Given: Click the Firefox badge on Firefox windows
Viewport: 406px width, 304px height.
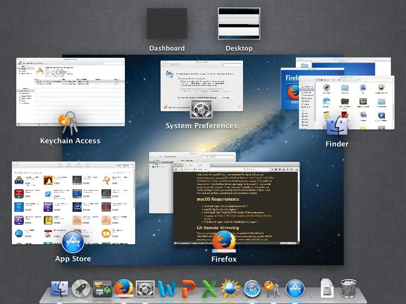Looking at the screenshot, I should coord(224,242).
